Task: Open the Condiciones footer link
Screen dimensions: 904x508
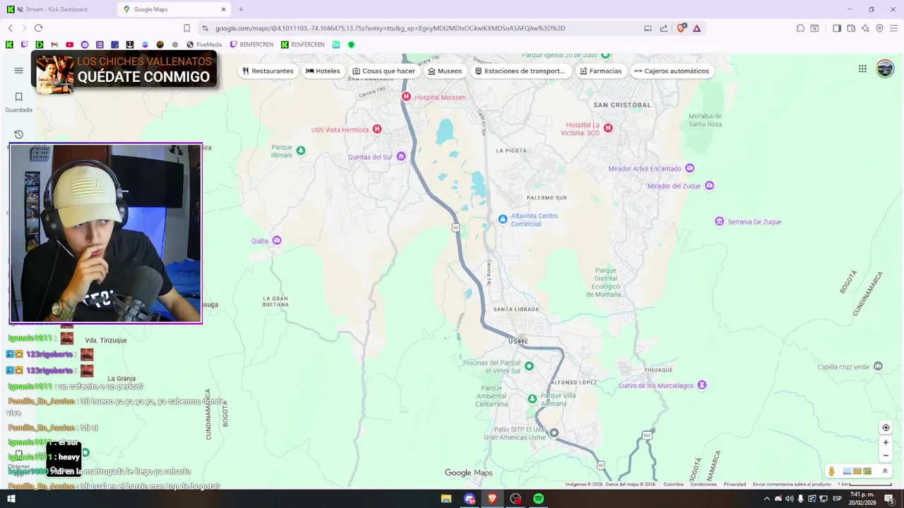Action: (x=703, y=484)
